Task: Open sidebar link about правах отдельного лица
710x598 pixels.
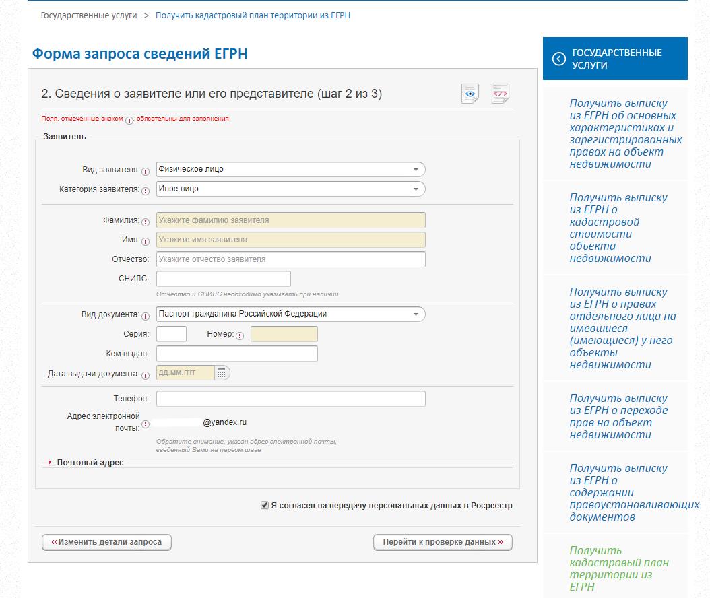Action: (x=622, y=328)
